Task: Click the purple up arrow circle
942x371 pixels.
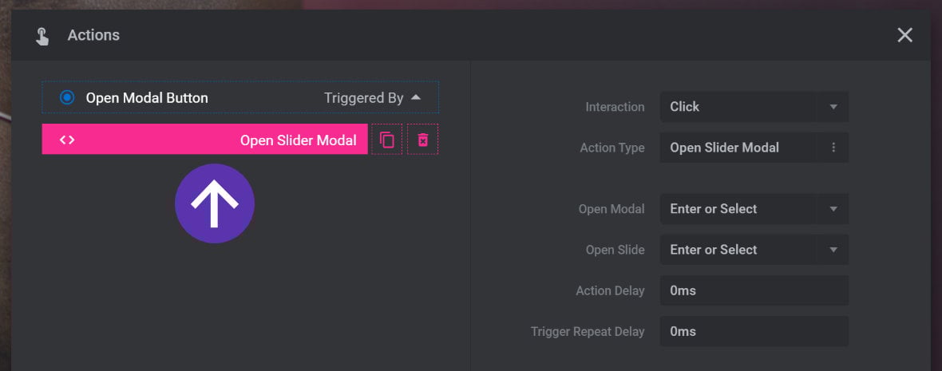Action: pyautogui.click(x=215, y=203)
